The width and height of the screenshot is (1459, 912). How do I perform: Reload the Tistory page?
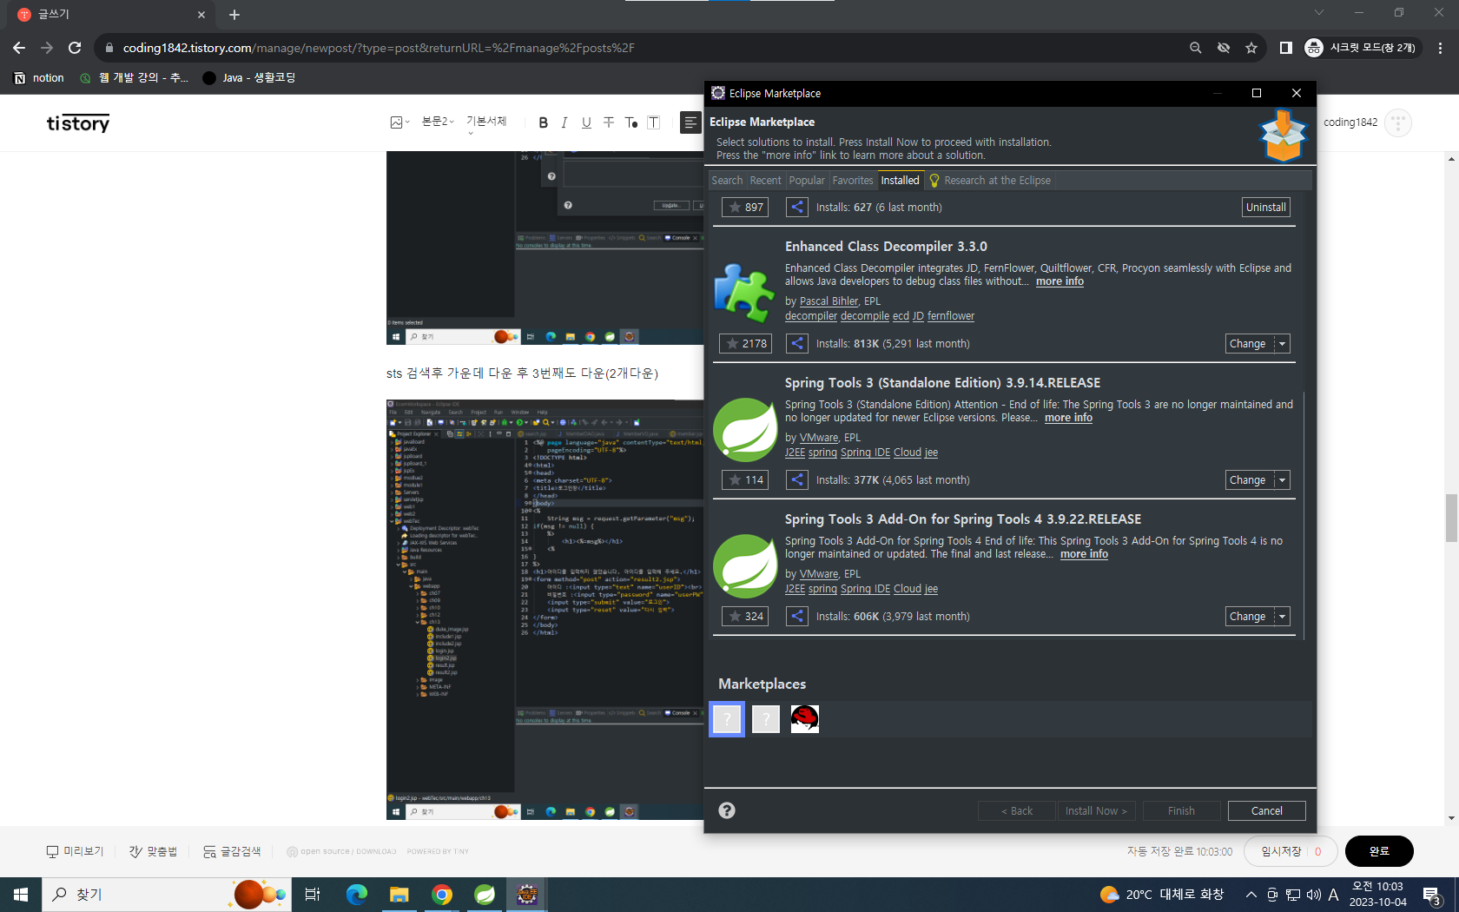coord(75,48)
